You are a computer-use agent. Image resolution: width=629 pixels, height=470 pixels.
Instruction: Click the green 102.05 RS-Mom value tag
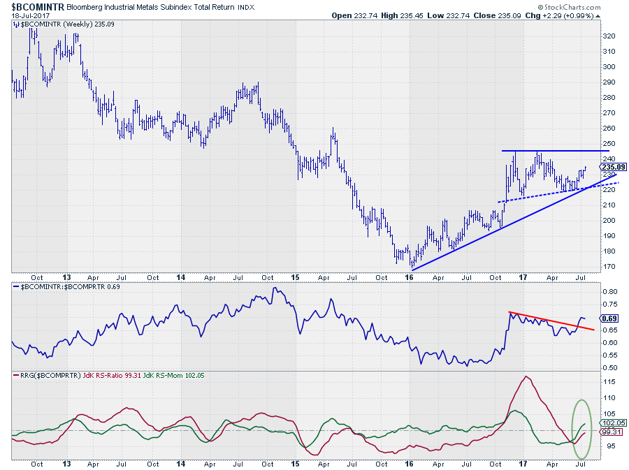click(614, 423)
